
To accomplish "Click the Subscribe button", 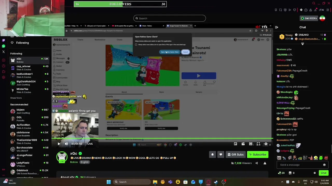I will pyautogui.click(x=258, y=154).
